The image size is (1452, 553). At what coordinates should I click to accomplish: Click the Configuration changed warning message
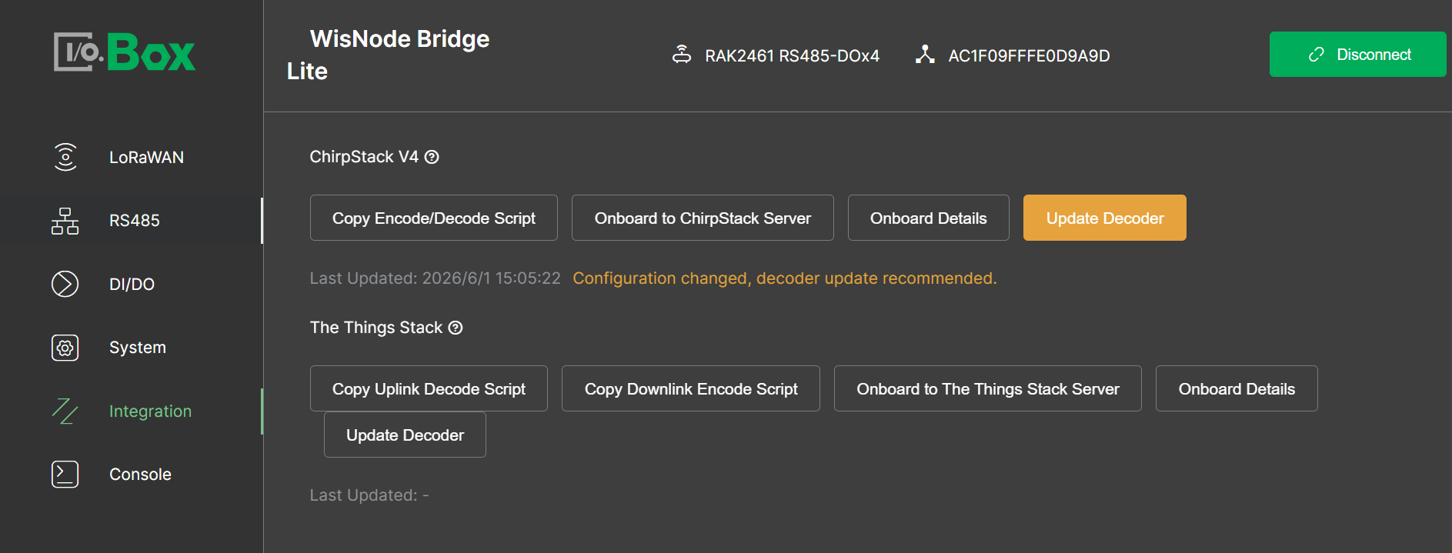(785, 278)
